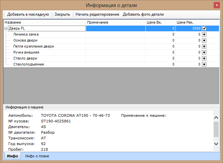Start editing via 'Начать редактирование'
Viewport: 223px width, 163px height.
pos(97,14)
